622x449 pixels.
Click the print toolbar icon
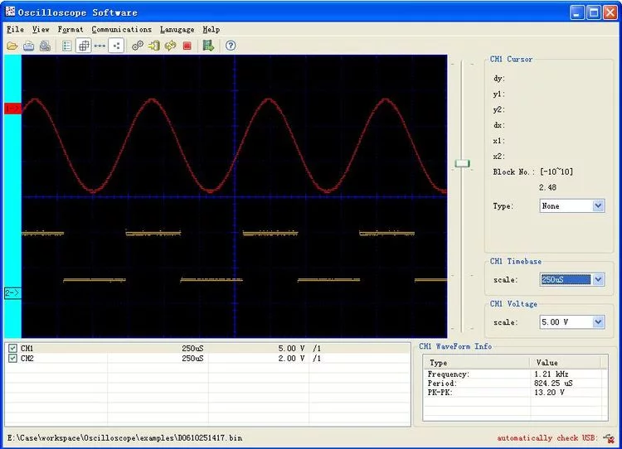click(28, 46)
